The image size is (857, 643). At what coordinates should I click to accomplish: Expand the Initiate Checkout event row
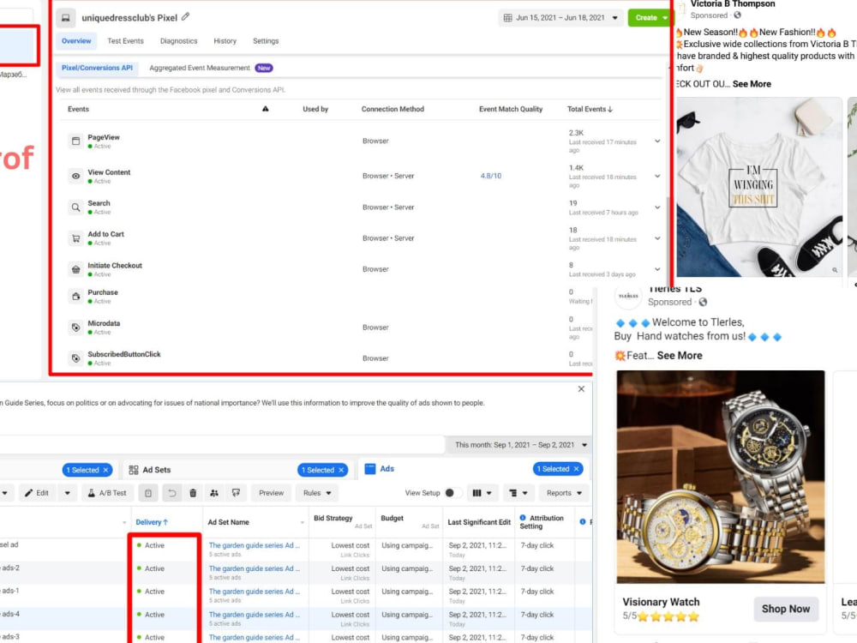(x=657, y=269)
